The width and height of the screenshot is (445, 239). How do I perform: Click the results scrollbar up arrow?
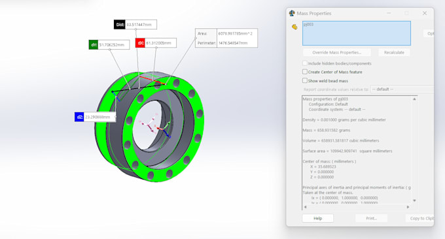click(x=414, y=99)
